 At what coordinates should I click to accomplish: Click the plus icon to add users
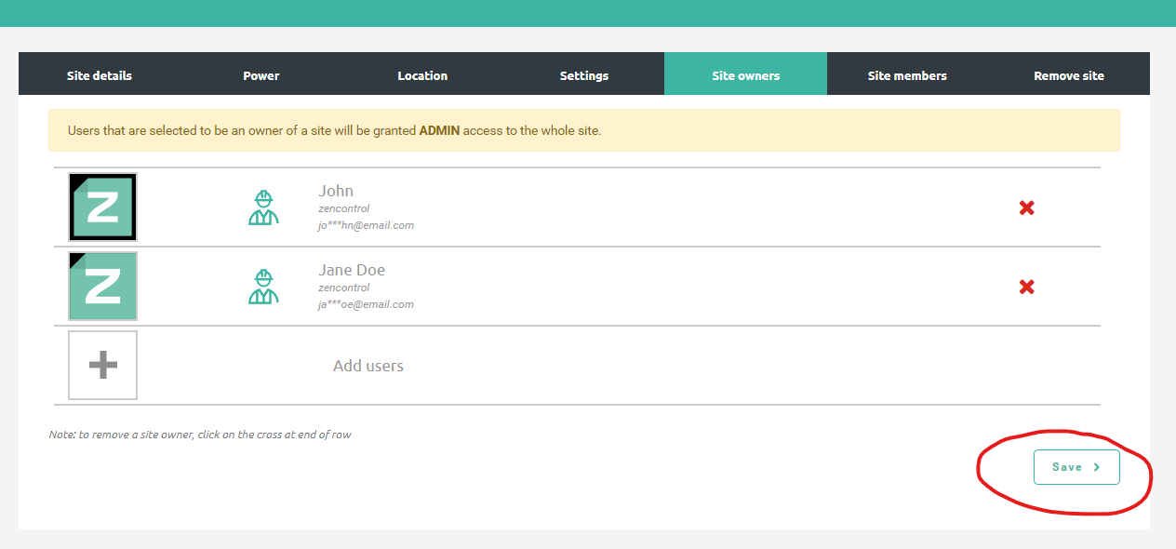[102, 365]
